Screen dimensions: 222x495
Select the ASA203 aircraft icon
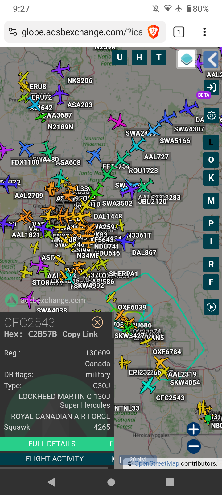(60, 95)
